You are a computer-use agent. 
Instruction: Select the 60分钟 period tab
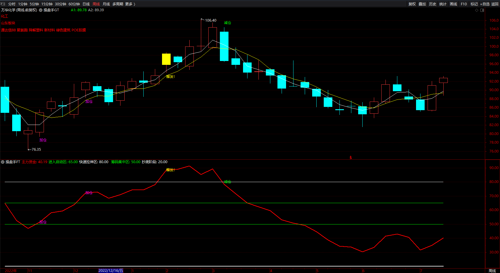pos(74,4)
